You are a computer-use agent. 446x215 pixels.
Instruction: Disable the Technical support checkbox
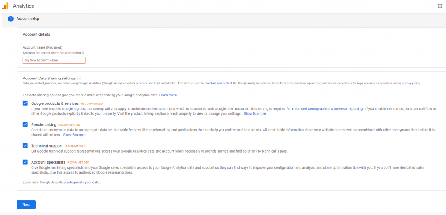tap(25, 145)
